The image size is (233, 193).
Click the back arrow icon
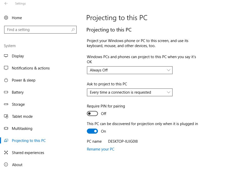pyautogui.click(x=6, y=4)
